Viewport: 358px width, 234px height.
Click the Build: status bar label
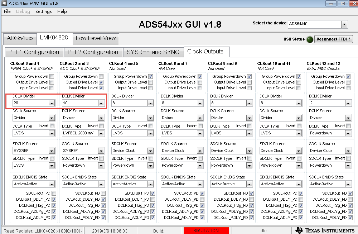click(159, 231)
